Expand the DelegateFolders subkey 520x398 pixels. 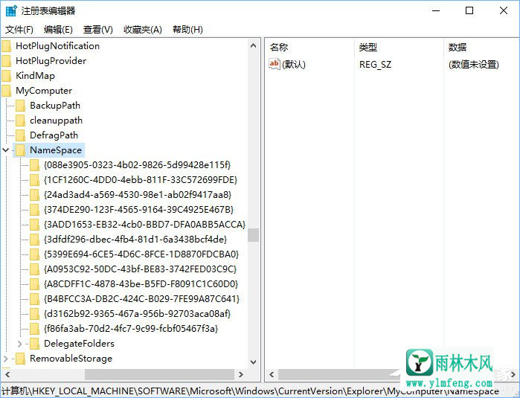click(20, 344)
